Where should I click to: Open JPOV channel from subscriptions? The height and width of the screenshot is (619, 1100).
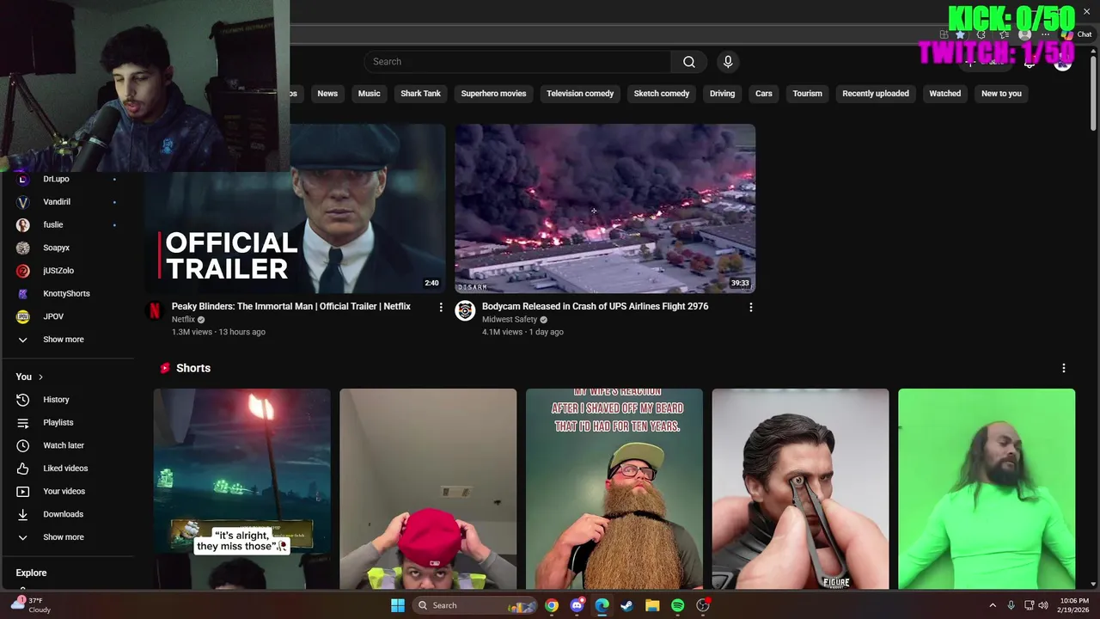click(x=53, y=316)
